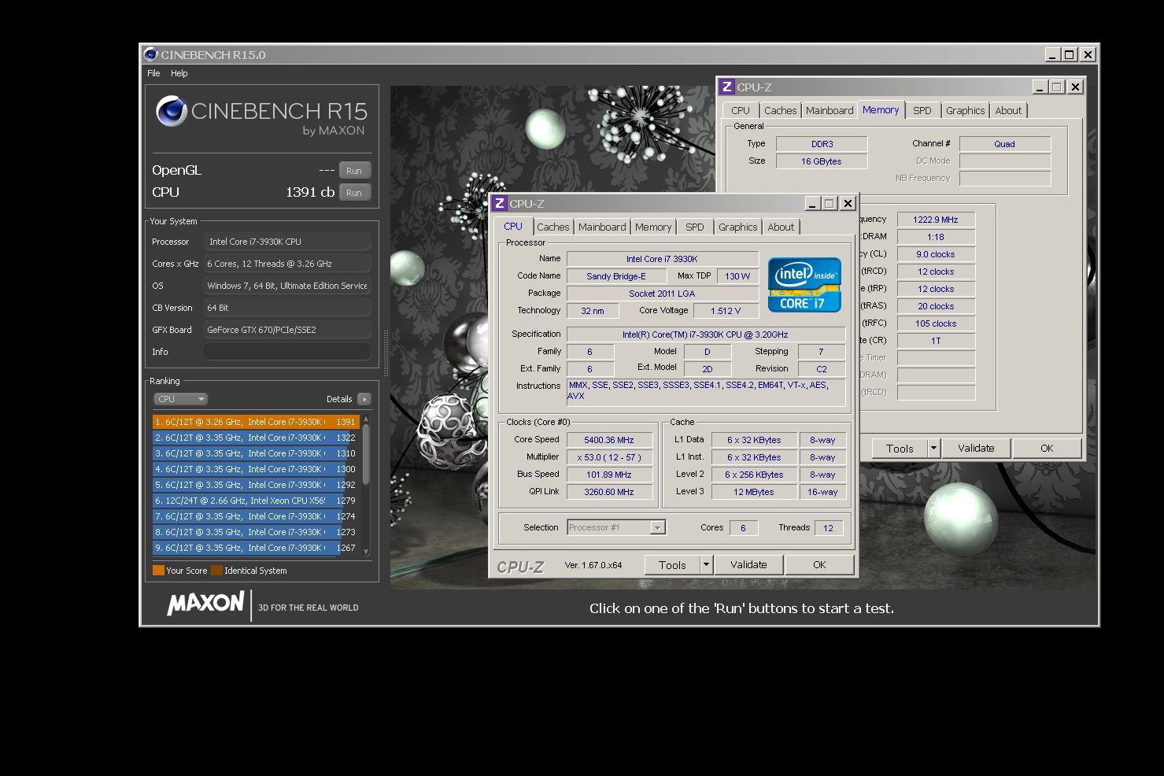Click the Bus Speed value 101.89 MHz

pyautogui.click(x=609, y=475)
